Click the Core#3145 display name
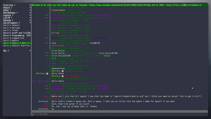The image size is (211, 119). 95,43
